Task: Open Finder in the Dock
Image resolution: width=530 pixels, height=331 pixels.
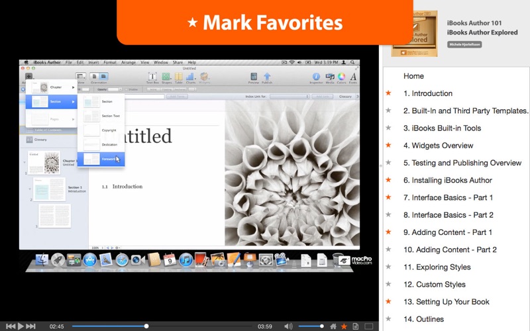Action: (x=42, y=260)
